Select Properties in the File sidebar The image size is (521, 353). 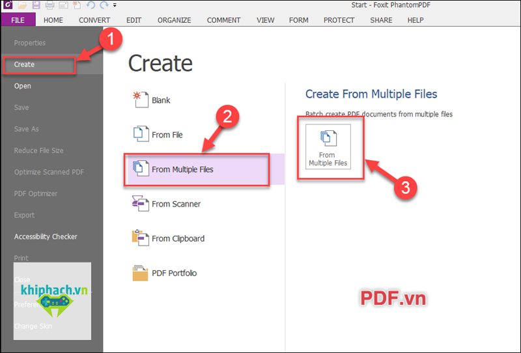(29, 43)
